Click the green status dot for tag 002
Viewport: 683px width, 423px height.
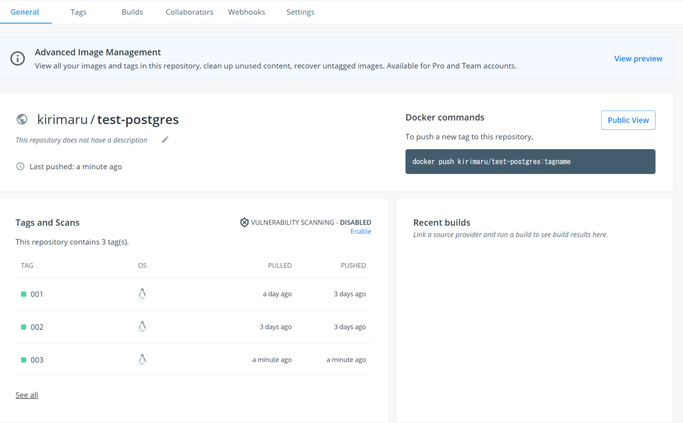tap(24, 327)
